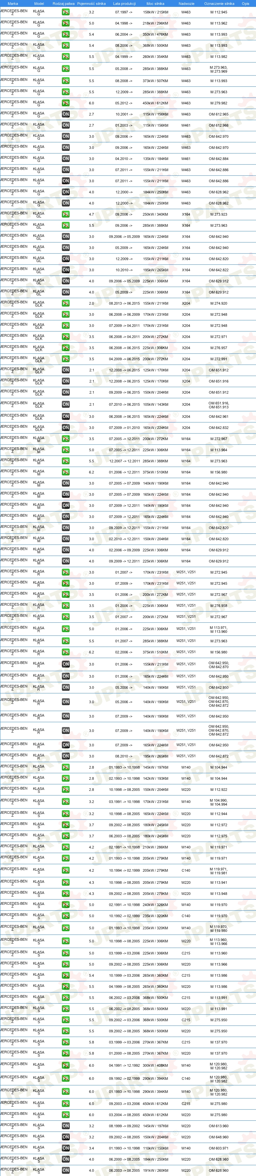Viewport: 256px width, 1176px height.
Task: Click the '05.2012 ->' production date cell
Action: coord(124,103)
